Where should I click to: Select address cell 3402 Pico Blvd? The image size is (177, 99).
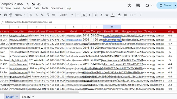[37, 56]
